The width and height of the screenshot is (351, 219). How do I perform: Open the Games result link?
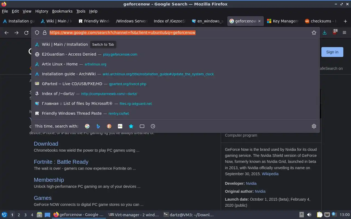click(x=43, y=198)
